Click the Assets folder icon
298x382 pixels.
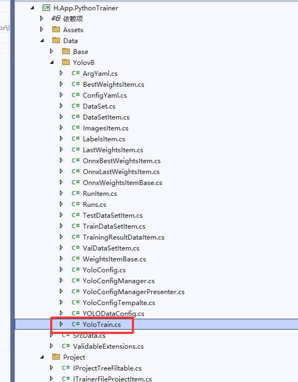pos(56,29)
